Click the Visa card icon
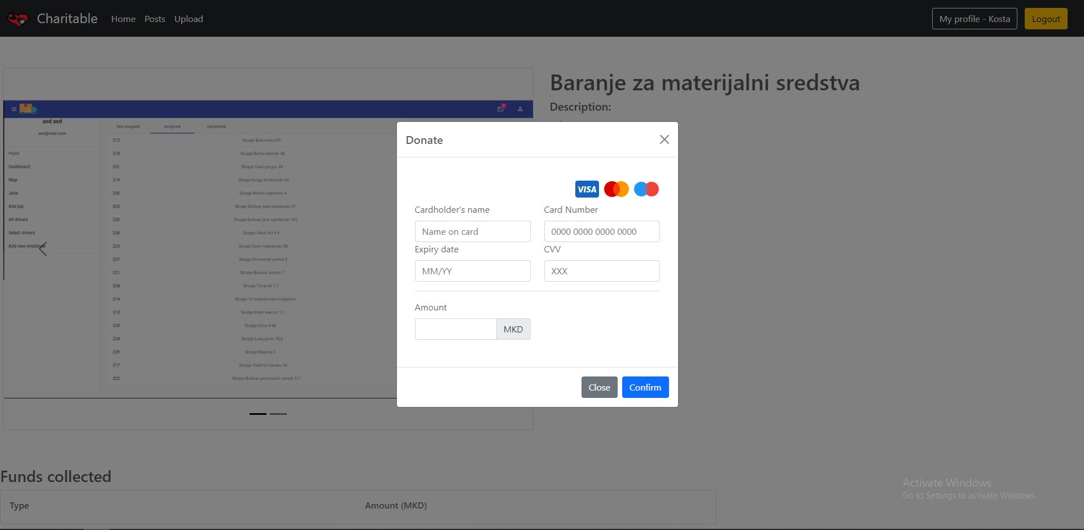Viewport: 1084px width, 530px height. [587, 189]
